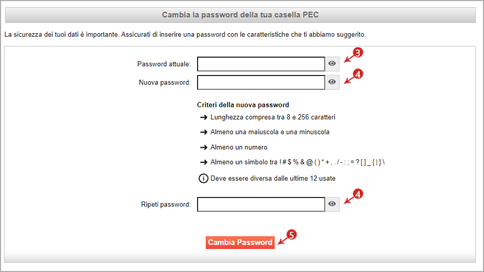Click the number 4 marker beside Ripeti password
The image size is (484, 272).
[358, 194]
